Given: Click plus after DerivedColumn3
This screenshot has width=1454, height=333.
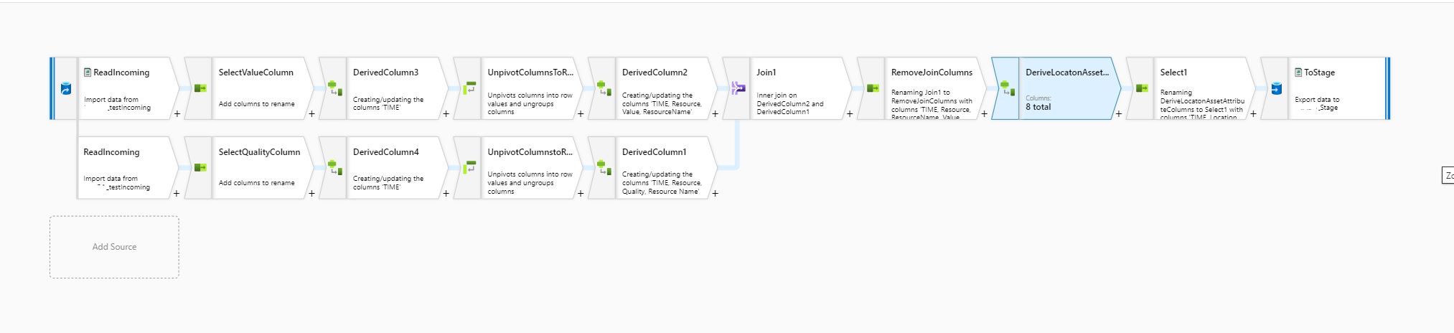Looking at the screenshot, I should point(446,113).
